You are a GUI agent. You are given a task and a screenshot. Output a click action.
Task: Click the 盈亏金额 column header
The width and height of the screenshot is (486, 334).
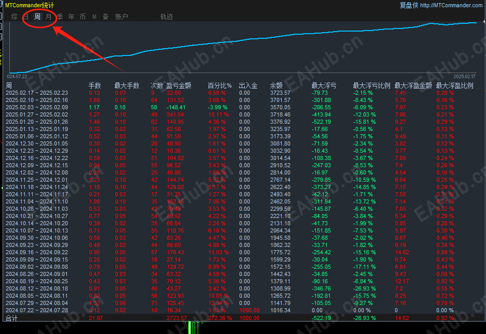coord(179,86)
